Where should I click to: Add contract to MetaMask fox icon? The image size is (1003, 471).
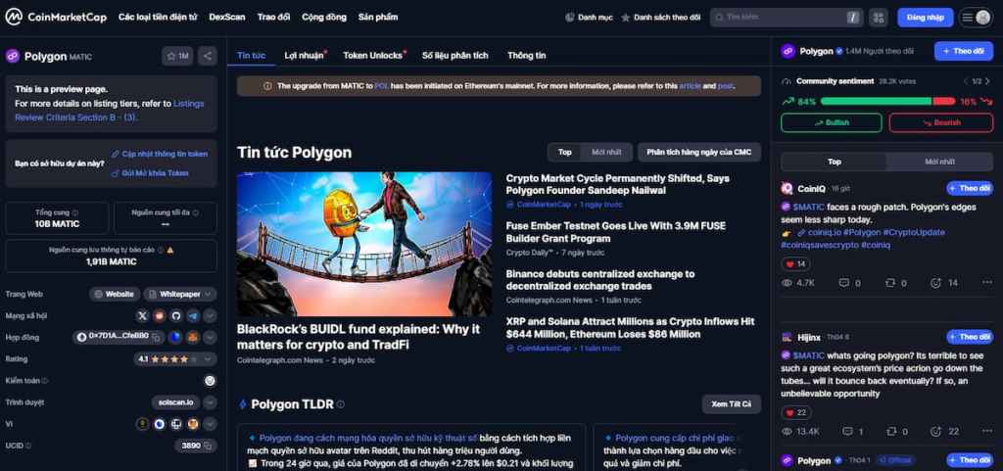193,337
